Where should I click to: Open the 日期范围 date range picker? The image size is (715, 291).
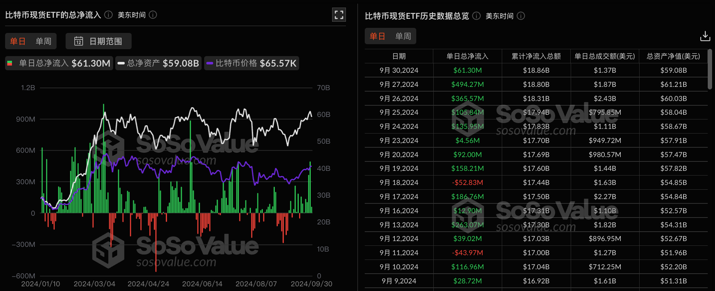point(99,41)
